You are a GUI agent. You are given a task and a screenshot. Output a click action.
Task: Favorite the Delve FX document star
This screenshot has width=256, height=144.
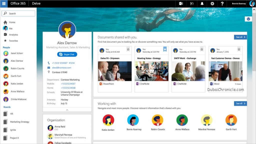coord(128,49)
